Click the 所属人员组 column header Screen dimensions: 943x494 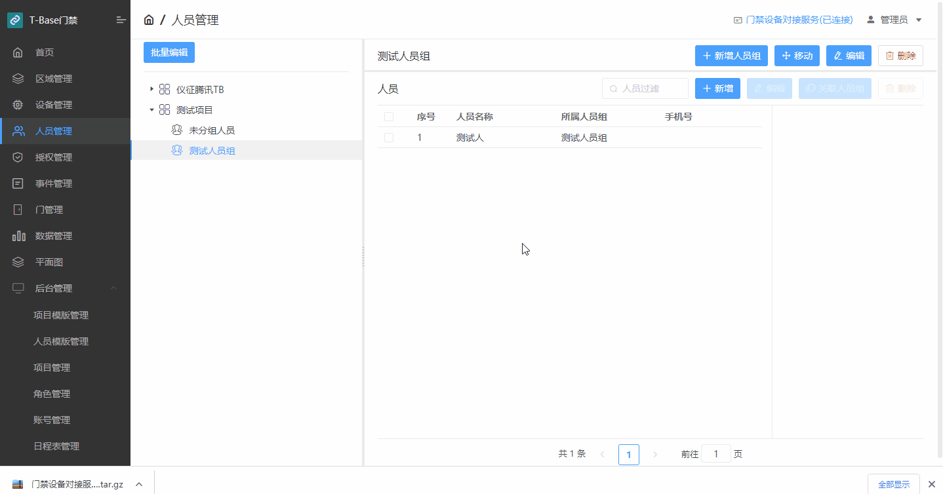584,117
